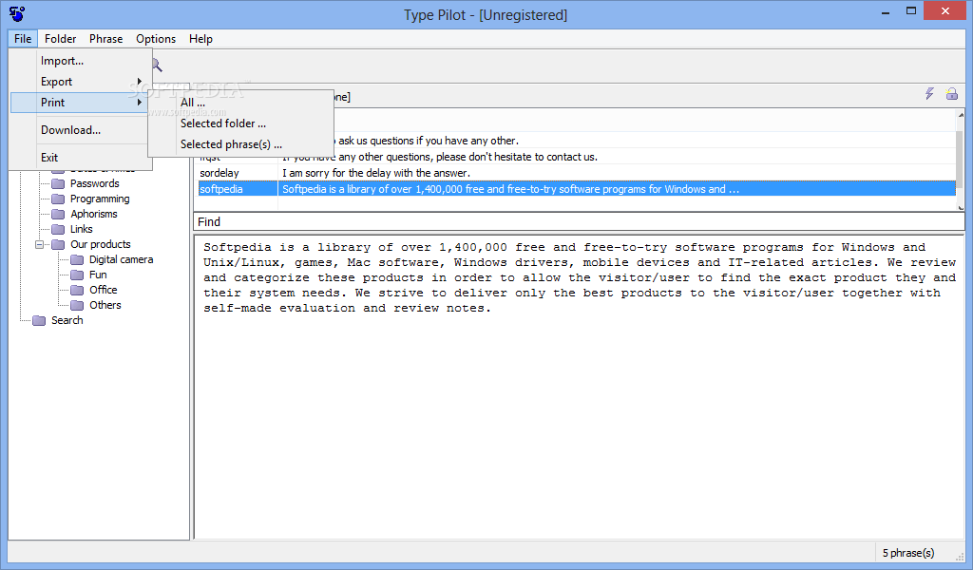Click the Others folder icon
Viewport: 973px width, 570px height.
point(78,305)
